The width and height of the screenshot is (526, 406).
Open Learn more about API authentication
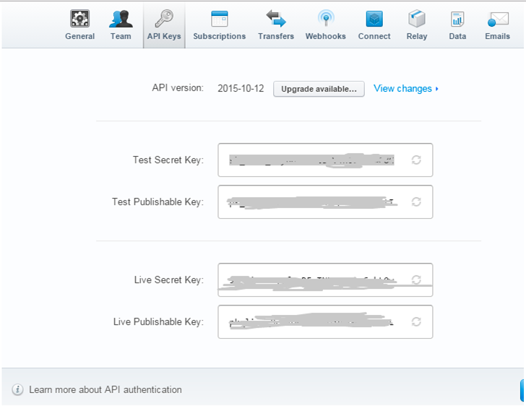tap(105, 389)
